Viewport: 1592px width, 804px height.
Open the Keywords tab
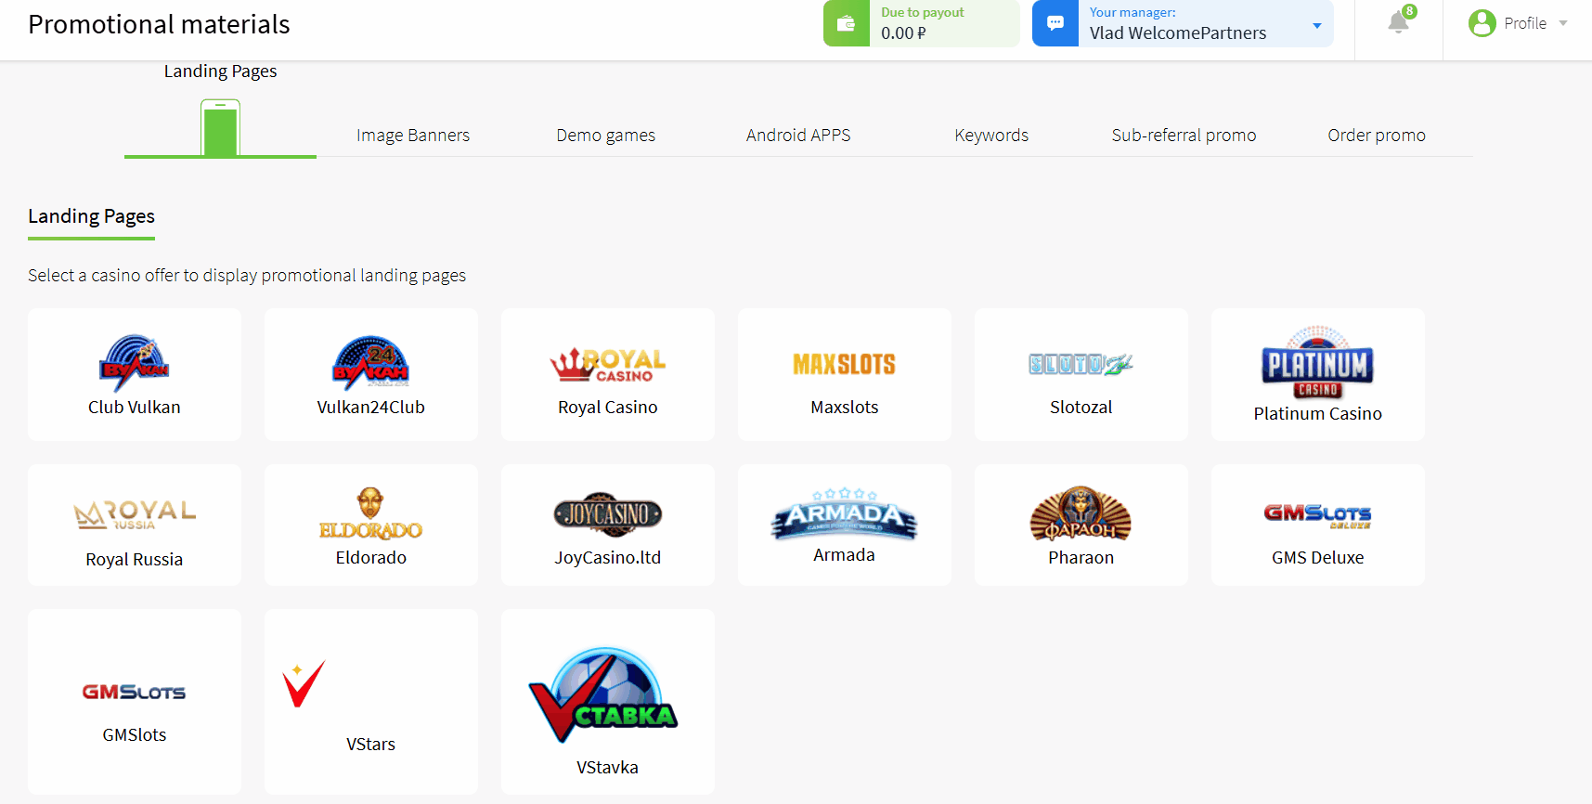(991, 136)
